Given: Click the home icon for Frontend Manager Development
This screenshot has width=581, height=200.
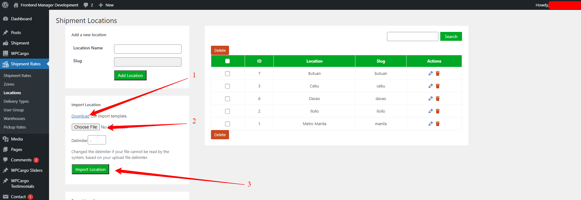Looking at the screenshot, I should pos(16,5).
